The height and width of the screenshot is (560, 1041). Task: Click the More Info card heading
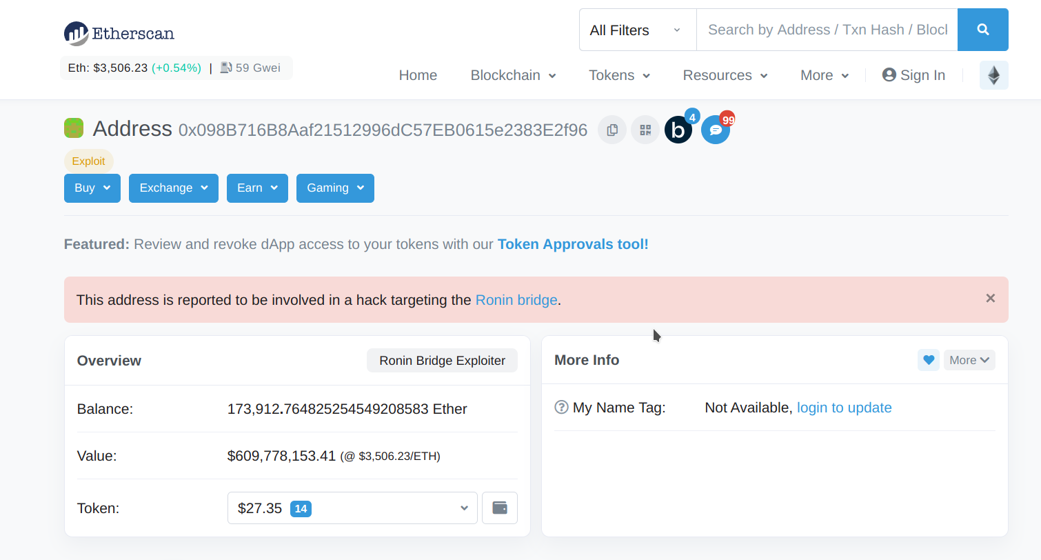587,360
